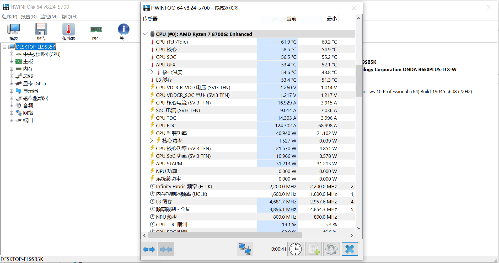Viewport: 499px width, 263px height.
Task: Expand the 内存 tree node
Action: (x=12, y=69)
